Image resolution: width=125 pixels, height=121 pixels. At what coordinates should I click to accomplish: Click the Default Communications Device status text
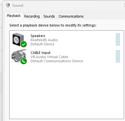pyautogui.click(x=57, y=61)
